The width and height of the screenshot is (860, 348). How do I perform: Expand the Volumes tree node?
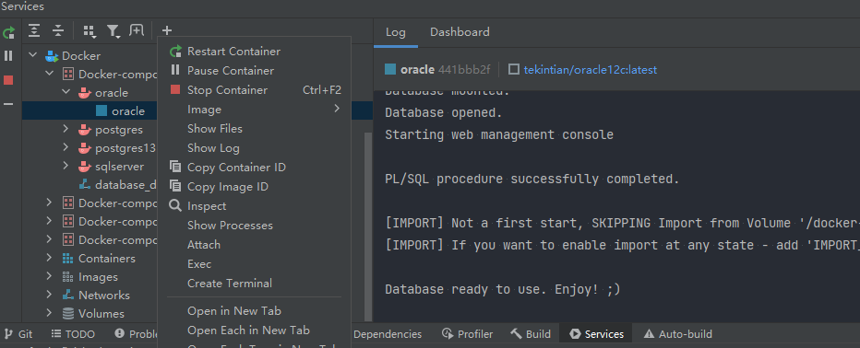coord(49,314)
